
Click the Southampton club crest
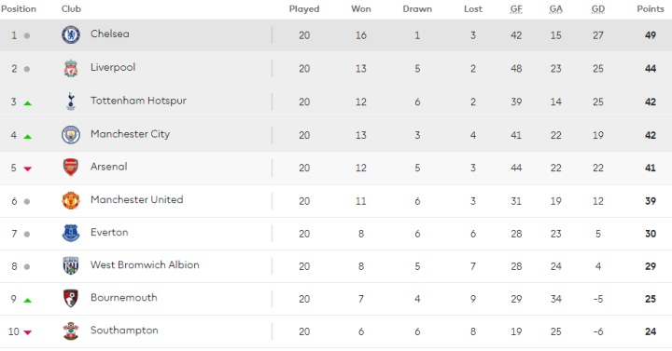pyautogui.click(x=71, y=331)
